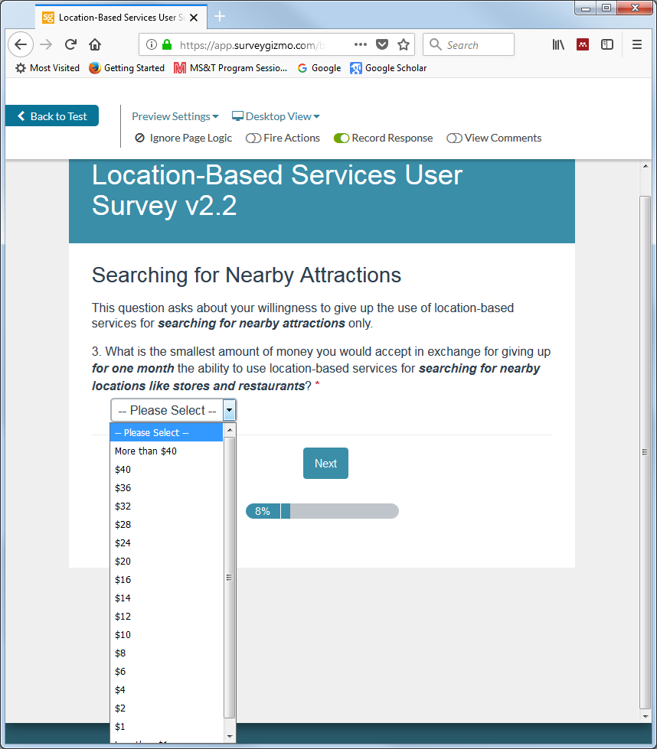Toggle Ignore Page Logic option
The height and width of the screenshot is (749, 657).
pos(184,138)
